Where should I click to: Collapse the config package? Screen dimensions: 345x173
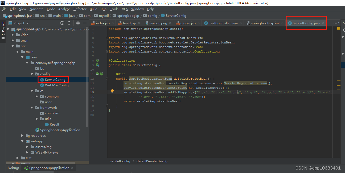click(32, 74)
